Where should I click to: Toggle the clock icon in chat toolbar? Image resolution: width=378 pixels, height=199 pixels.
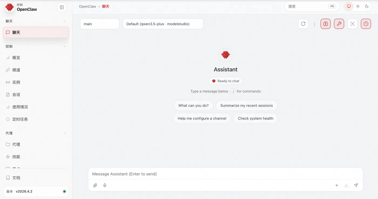pos(366,24)
